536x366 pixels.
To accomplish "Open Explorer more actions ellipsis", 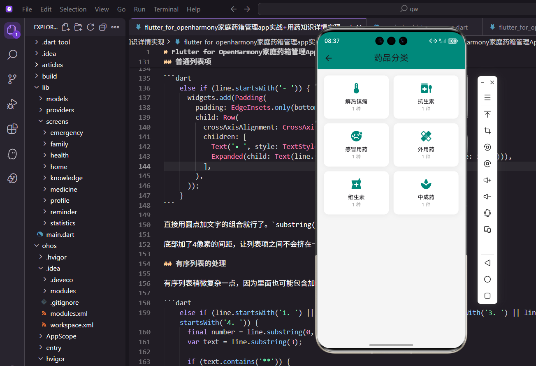I will 115,27.
